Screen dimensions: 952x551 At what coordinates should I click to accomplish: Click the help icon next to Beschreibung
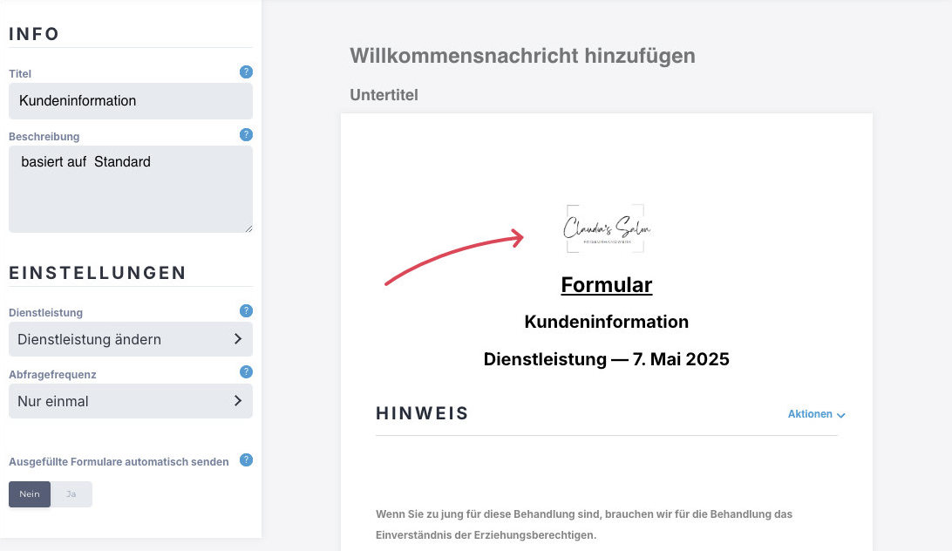coord(246,134)
